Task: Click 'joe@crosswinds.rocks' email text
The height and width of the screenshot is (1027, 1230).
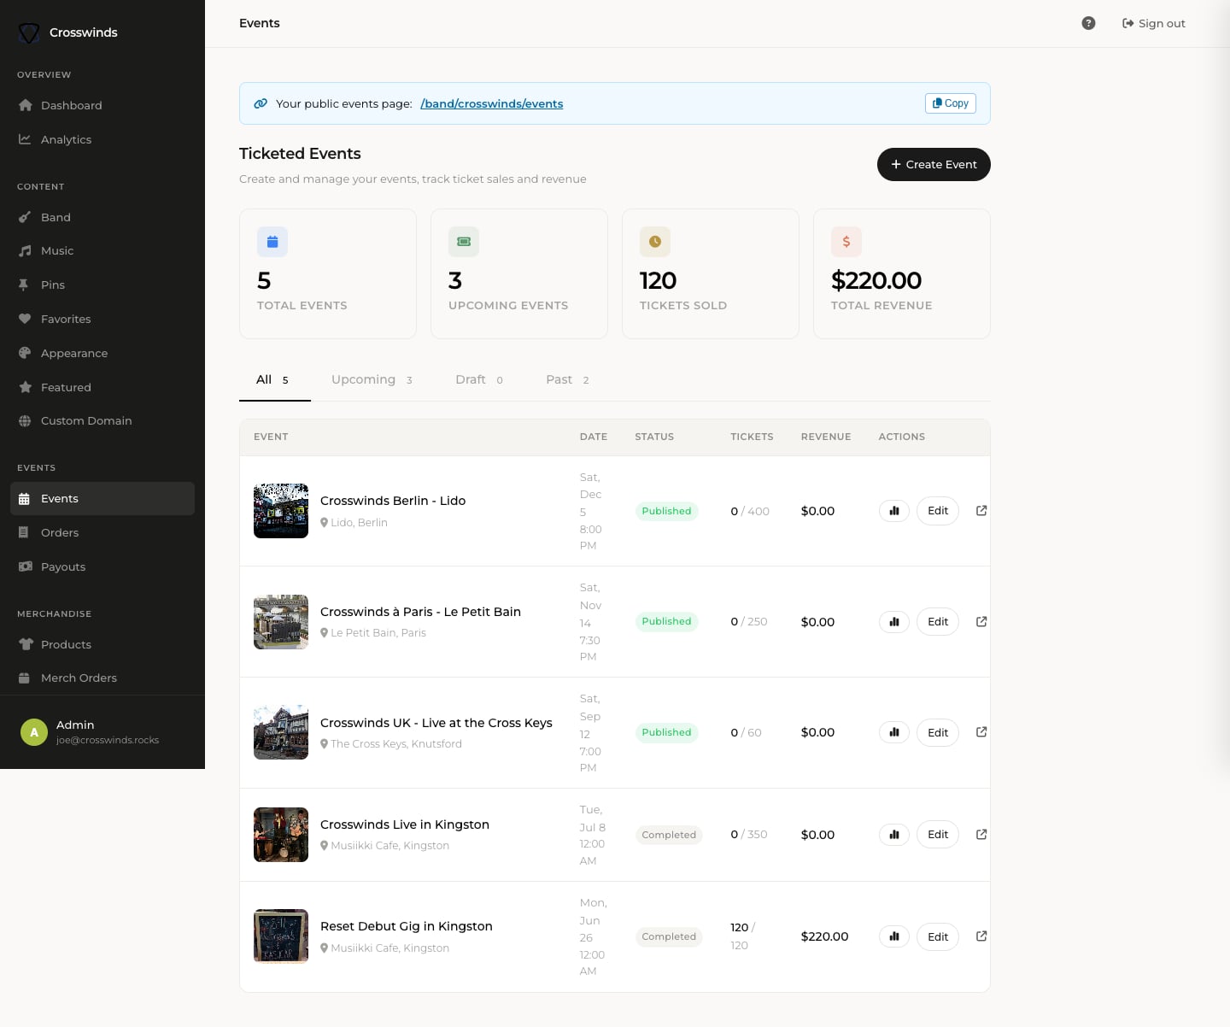Action: 108,740
